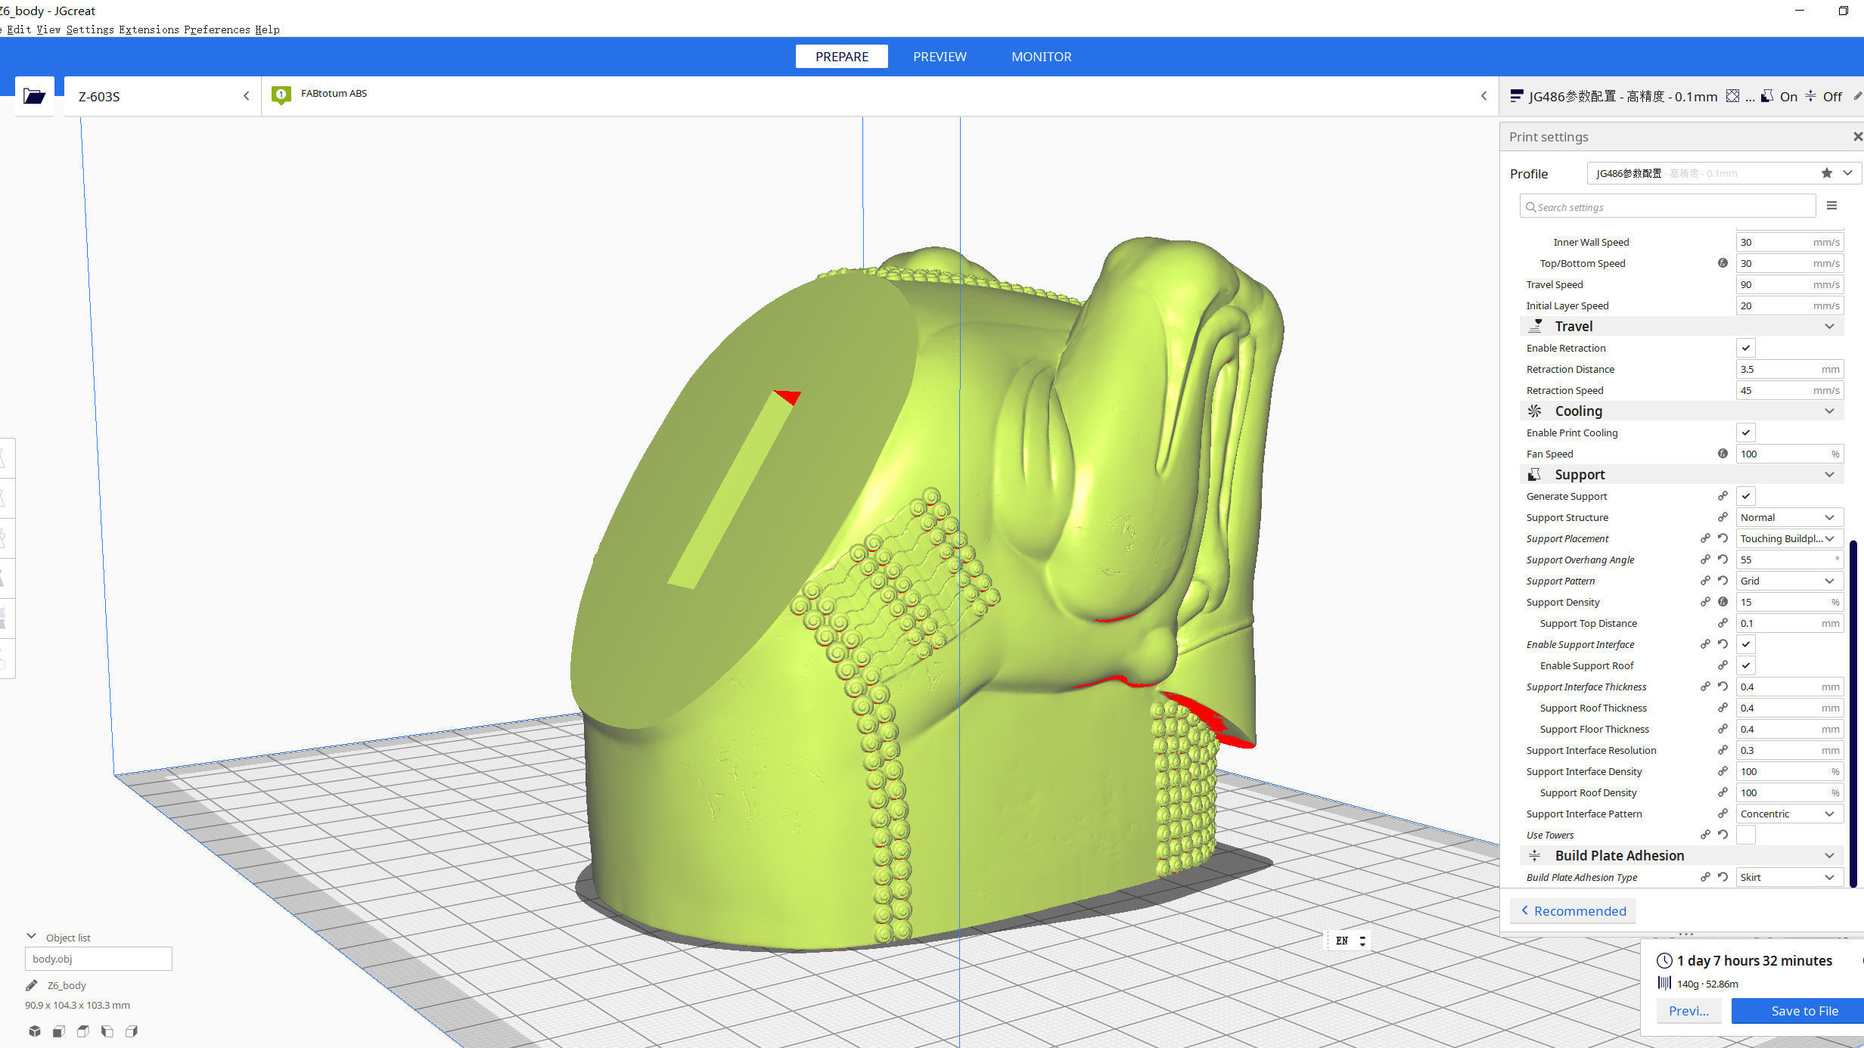Switch back to Recommended settings
This screenshot has height=1048, width=1864.
pyautogui.click(x=1574, y=911)
